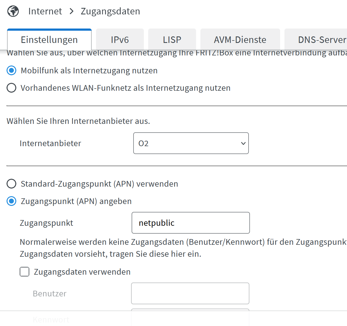The width and height of the screenshot is (347, 326).
Task: Click the Internetanbieter dropdown arrow
Action: [x=243, y=143]
